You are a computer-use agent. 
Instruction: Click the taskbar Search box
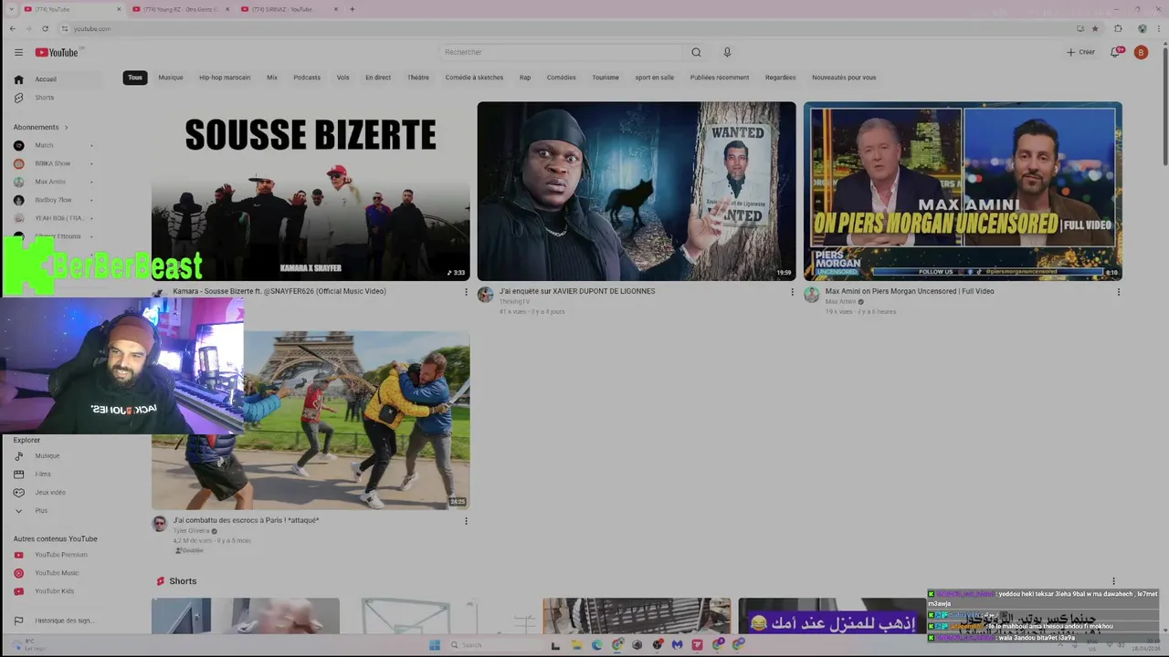(x=495, y=645)
